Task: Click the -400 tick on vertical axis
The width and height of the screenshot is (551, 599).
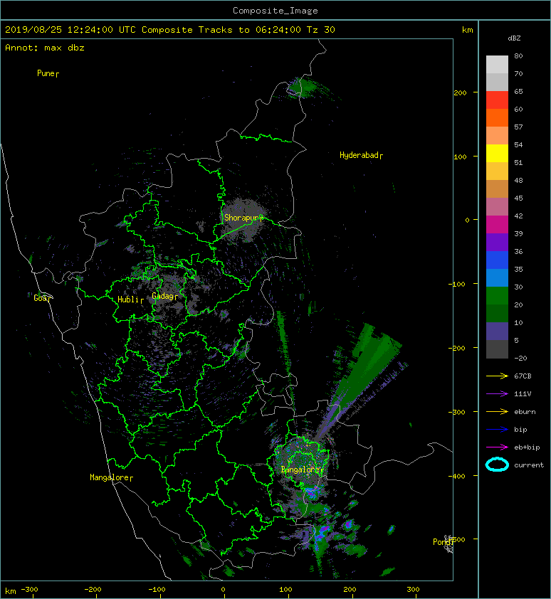Action: 456,476
